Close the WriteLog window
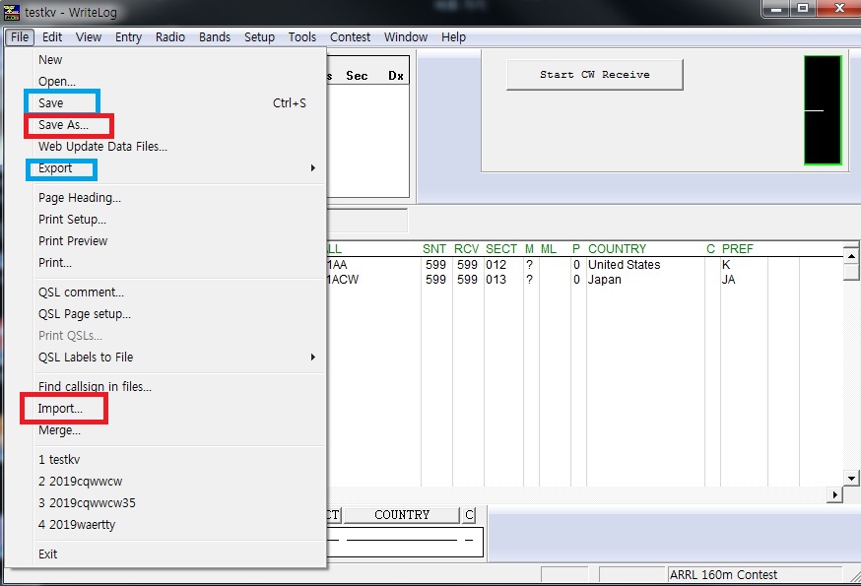The height and width of the screenshot is (586, 861). point(839,8)
